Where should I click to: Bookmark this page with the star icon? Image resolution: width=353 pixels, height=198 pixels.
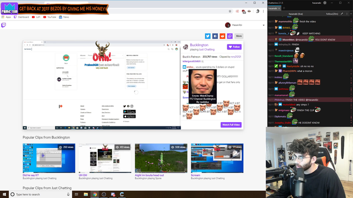[230, 11]
